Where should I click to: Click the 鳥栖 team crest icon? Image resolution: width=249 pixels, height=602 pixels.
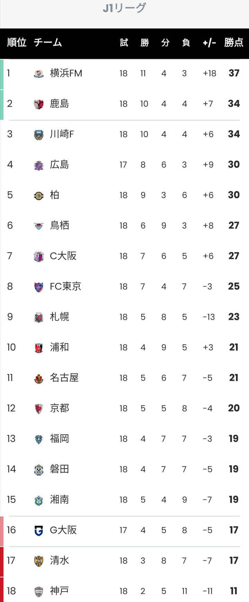39,226
